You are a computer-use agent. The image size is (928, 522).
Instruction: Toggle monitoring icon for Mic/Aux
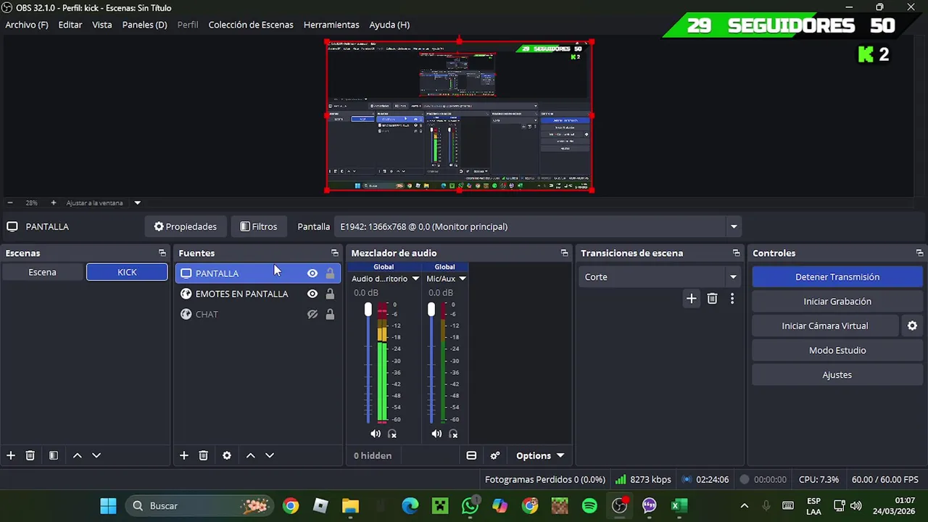click(453, 434)
